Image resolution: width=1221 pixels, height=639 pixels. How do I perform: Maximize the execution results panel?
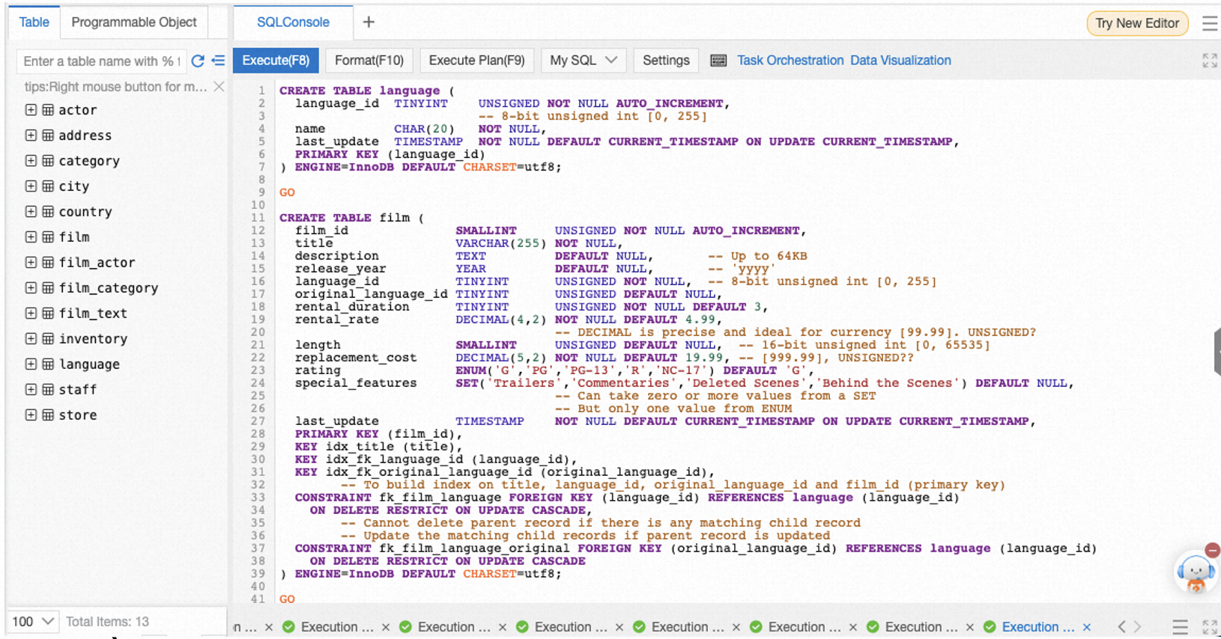1210,627
